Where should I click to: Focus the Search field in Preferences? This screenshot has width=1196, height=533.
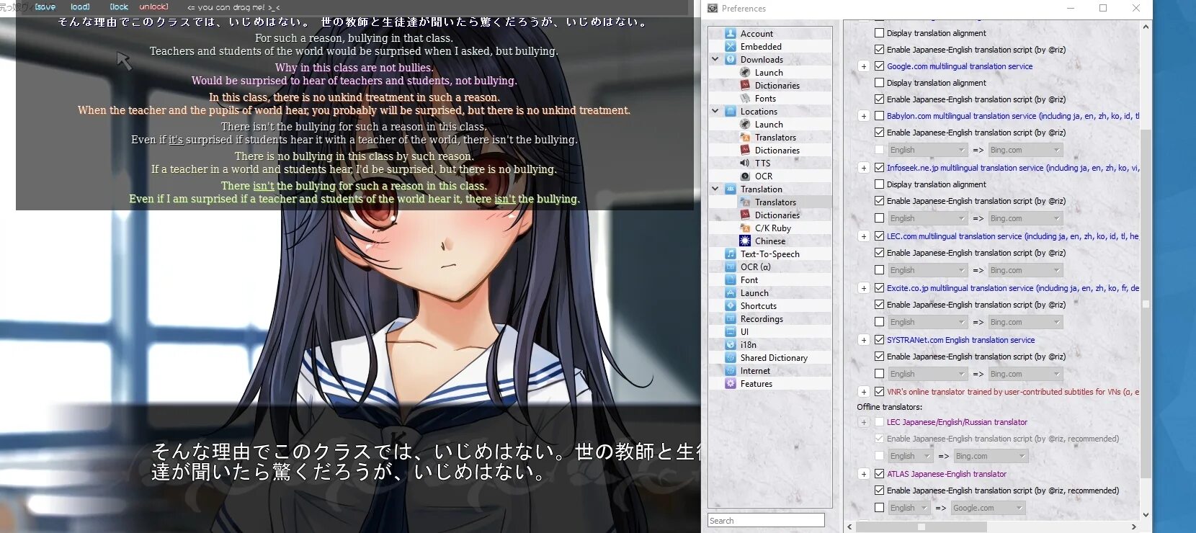click(x=766, y=520)
